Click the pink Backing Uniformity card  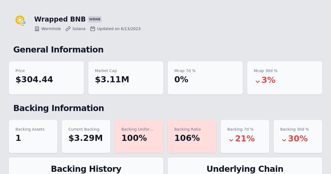pos(139,136)
